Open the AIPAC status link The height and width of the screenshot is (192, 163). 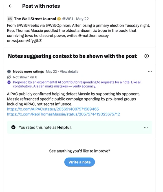pos(53,109)
